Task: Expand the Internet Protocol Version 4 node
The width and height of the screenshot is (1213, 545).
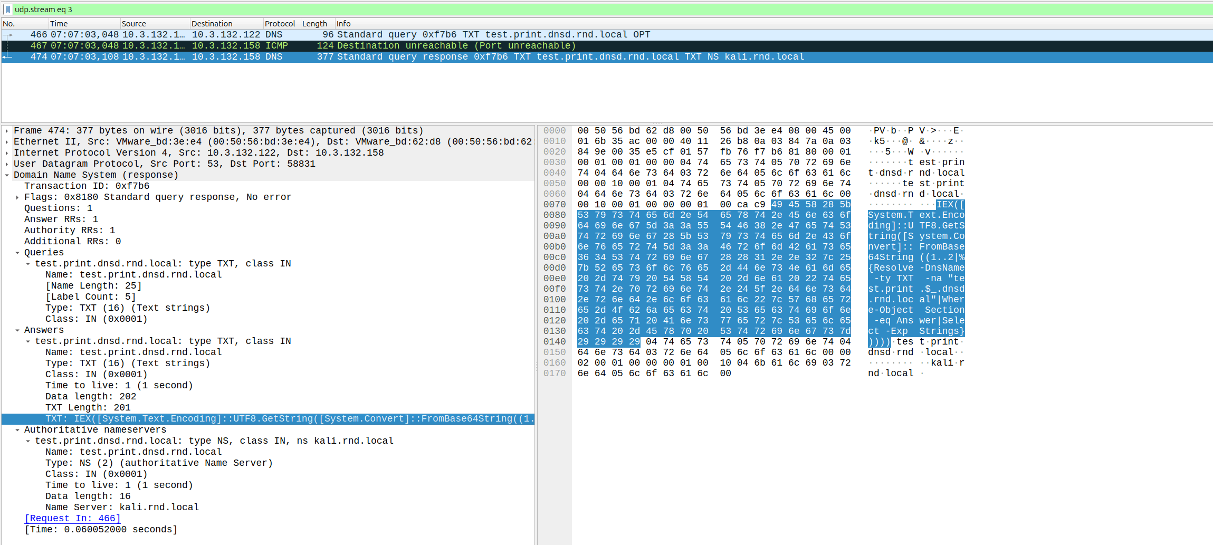Action: pos(6,153)
